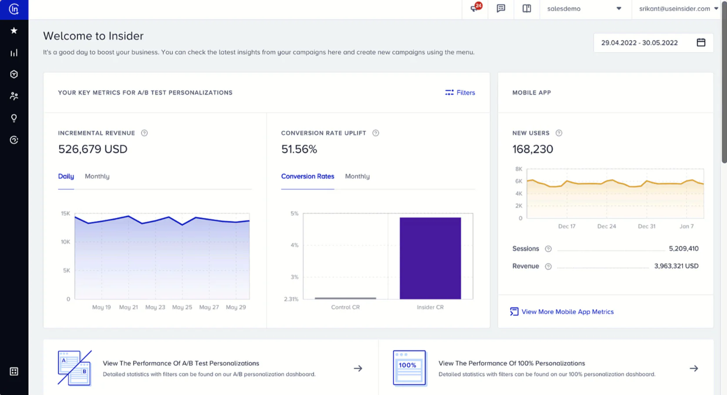Click the Incremental Revenue help icon

tap(144, 133)
